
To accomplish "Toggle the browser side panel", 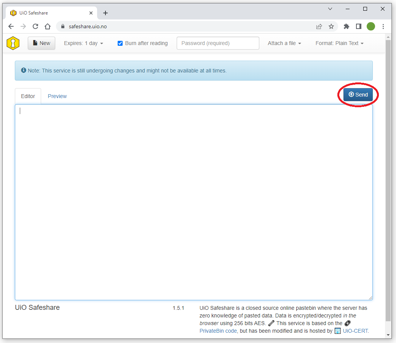I will click(x=359, y=26).
